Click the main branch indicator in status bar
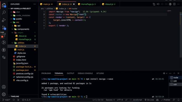The image size is (182, 102). 6,100
